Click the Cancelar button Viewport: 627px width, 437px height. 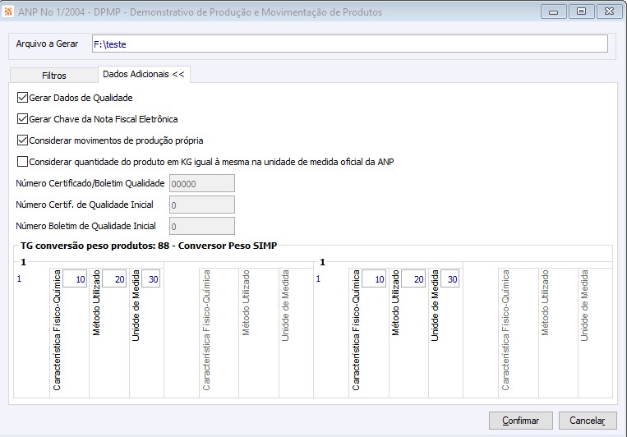pyautogui.click(x=588, y=421)
